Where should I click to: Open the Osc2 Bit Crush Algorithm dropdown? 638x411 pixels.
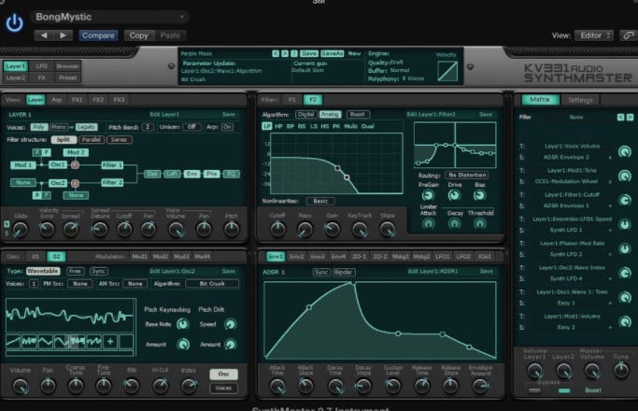pyautogui.click(x=212, y=284)
